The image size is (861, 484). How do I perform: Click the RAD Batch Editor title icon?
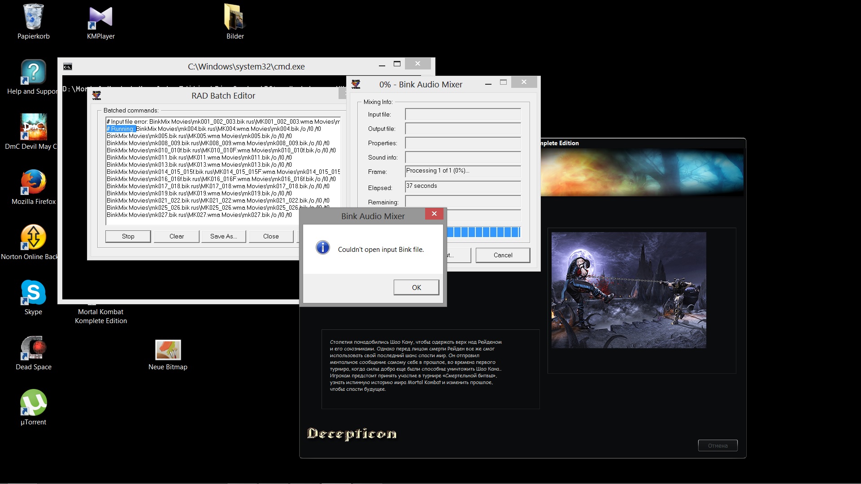click(x=96, y=95)
